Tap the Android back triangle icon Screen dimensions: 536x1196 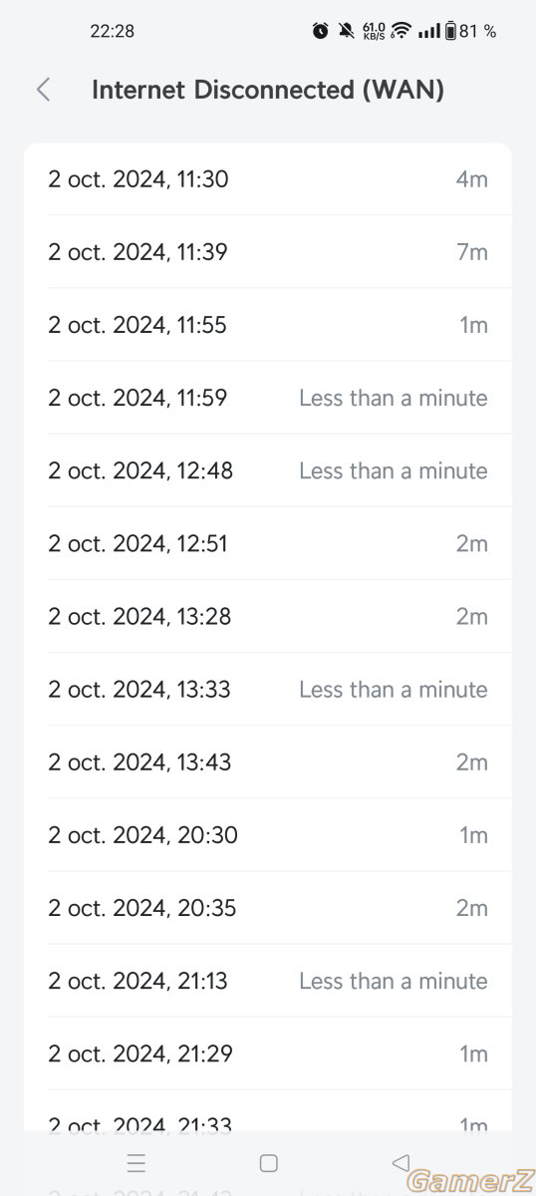point(400,1162)
